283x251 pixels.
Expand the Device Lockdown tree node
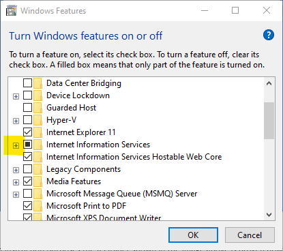click(x=16, y=97)
